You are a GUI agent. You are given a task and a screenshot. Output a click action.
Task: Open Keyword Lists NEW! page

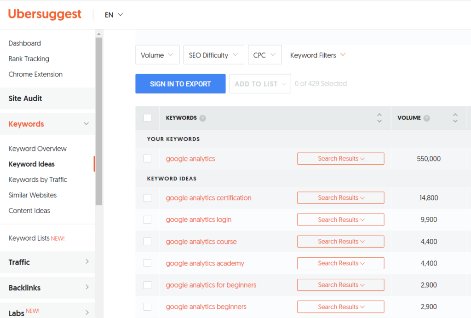pos(37,238)
